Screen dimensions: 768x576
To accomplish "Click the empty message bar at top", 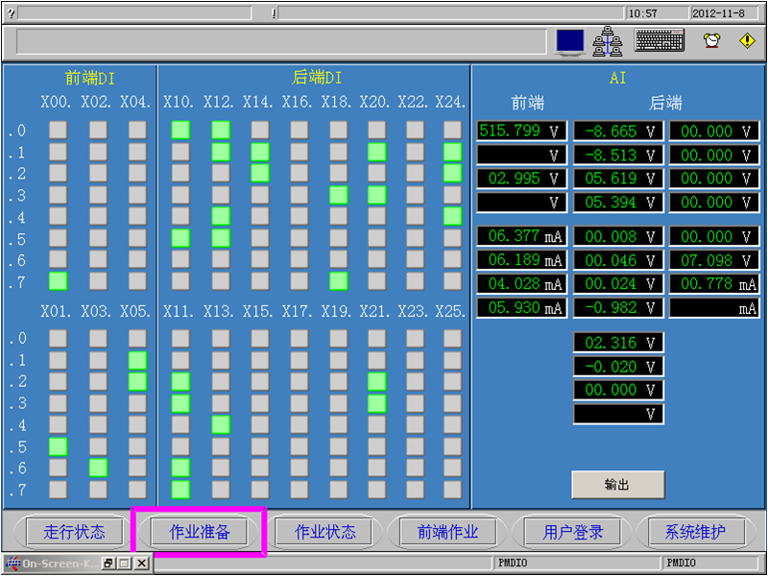I will tap(280, 42).
